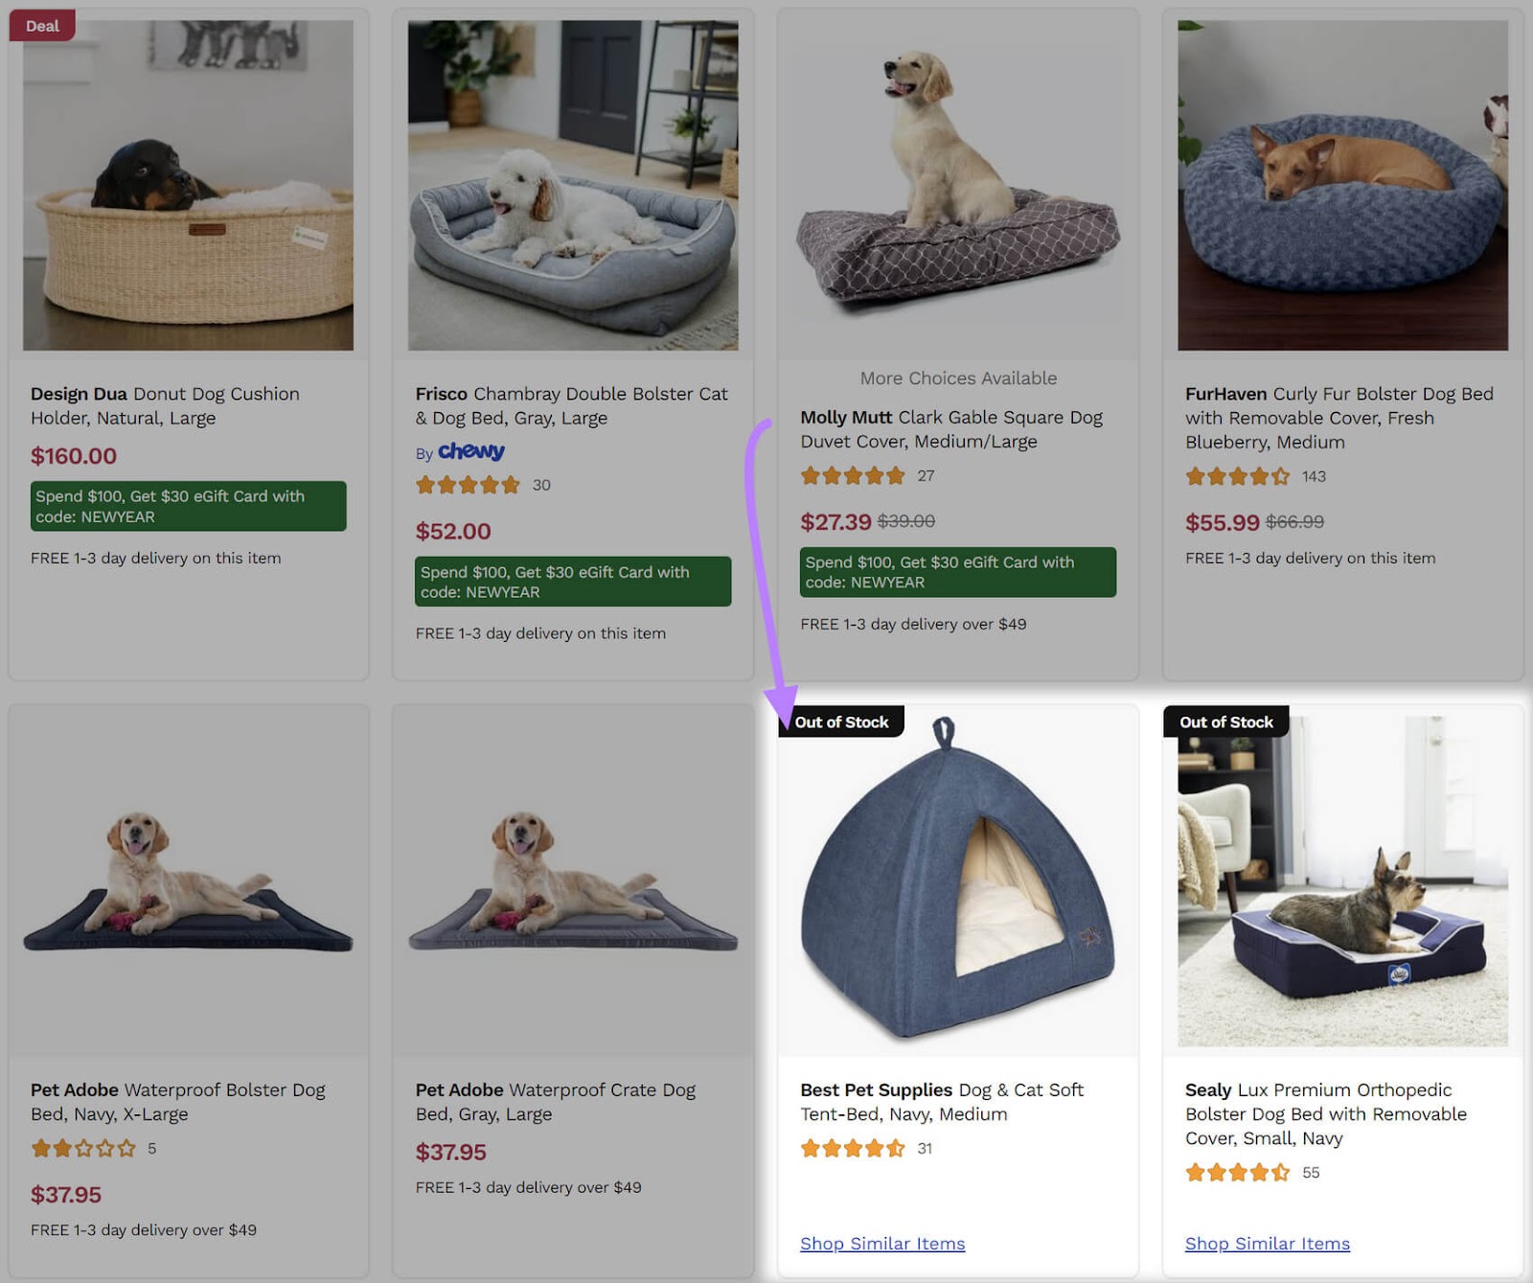This screenshot has width=1533, height=1283.
Task: Click the Out of Stock label on Sealy bed
Action: point(1227,722)
